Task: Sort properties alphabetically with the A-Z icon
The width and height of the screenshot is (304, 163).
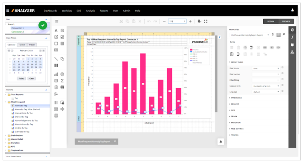Action: pyautogui.click(x=273, y=34)
